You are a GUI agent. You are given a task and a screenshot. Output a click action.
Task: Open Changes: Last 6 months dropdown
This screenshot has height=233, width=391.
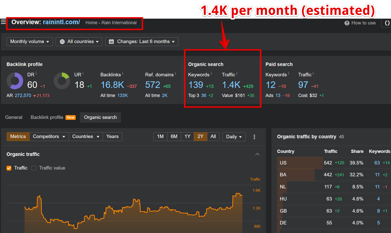[x=142, y=42]
